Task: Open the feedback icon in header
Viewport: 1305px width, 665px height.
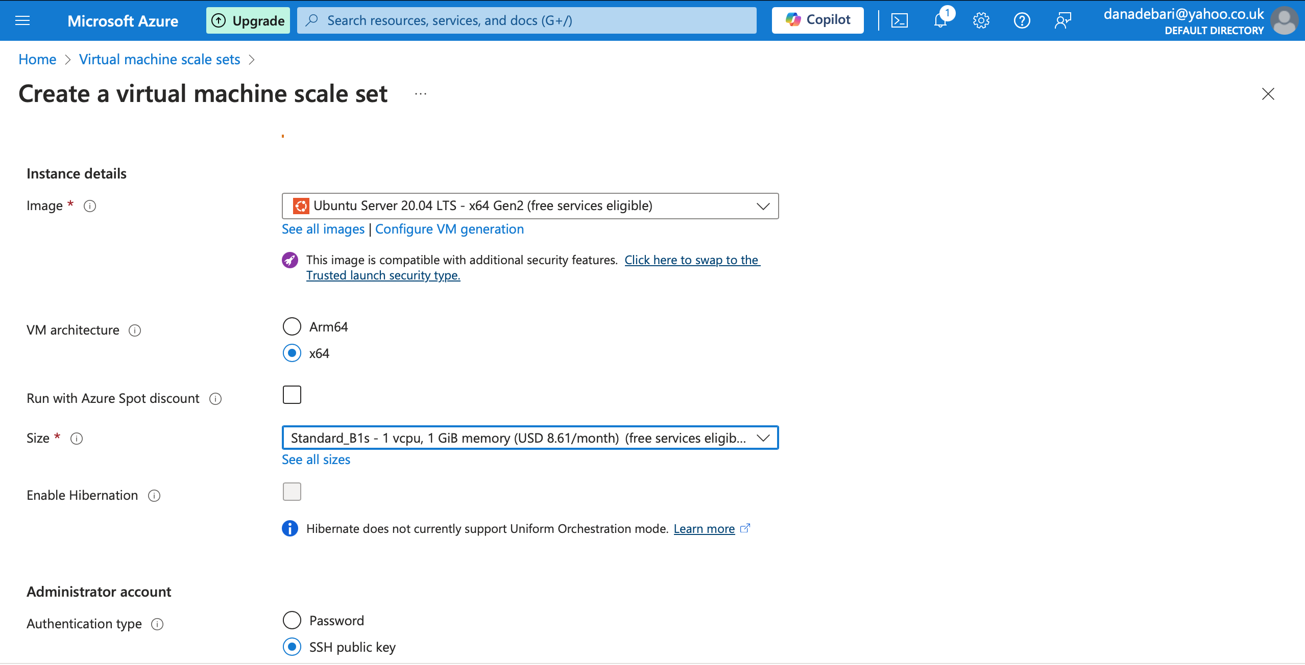Action: coord(1062,20)
